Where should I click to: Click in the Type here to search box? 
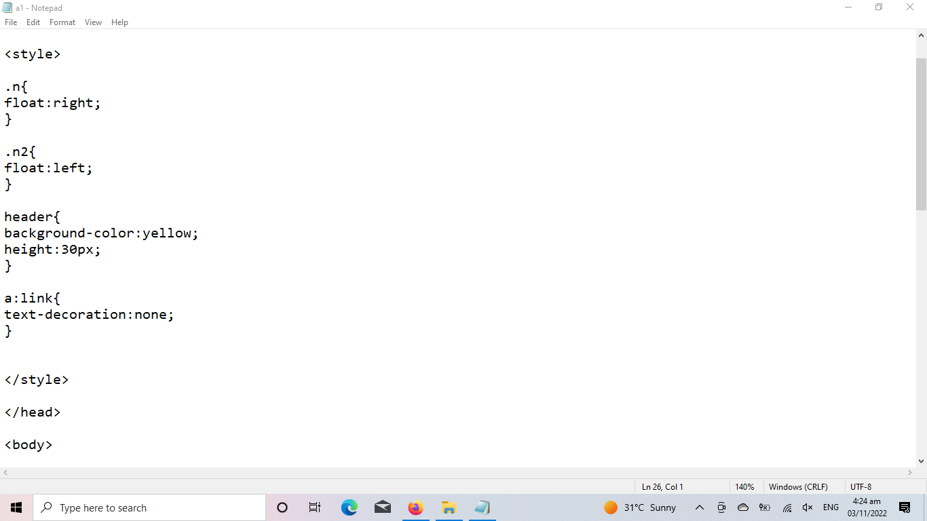[x=149, y=507]
